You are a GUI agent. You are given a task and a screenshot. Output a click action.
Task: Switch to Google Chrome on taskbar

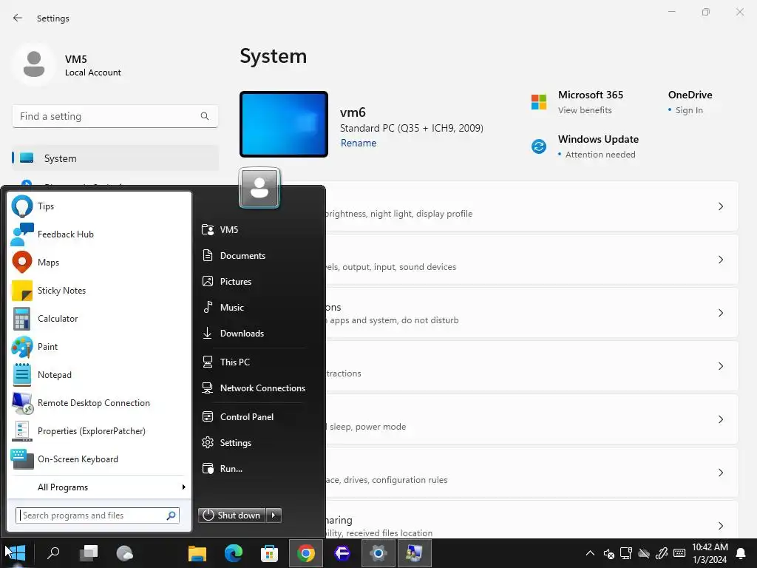click(305, 553)
